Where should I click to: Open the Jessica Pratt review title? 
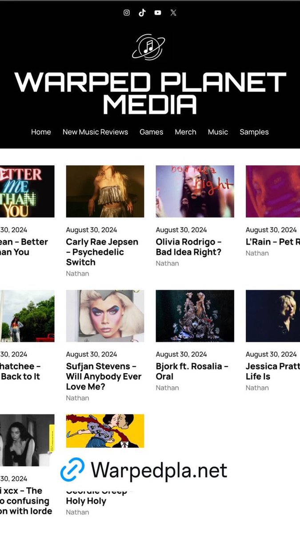coord(273,371)
